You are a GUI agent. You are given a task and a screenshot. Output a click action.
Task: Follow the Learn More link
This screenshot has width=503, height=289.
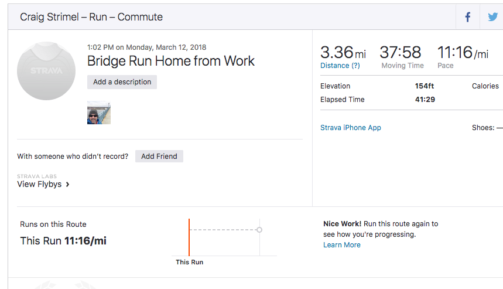click(x=342, y=245)
